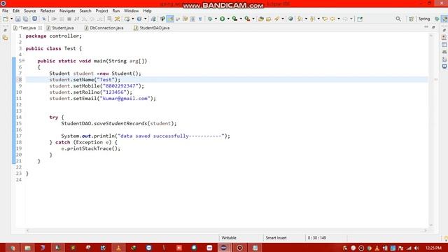Screen dimensions: 448x252
Task: Open the Help menu
Action: pos(147,11)
